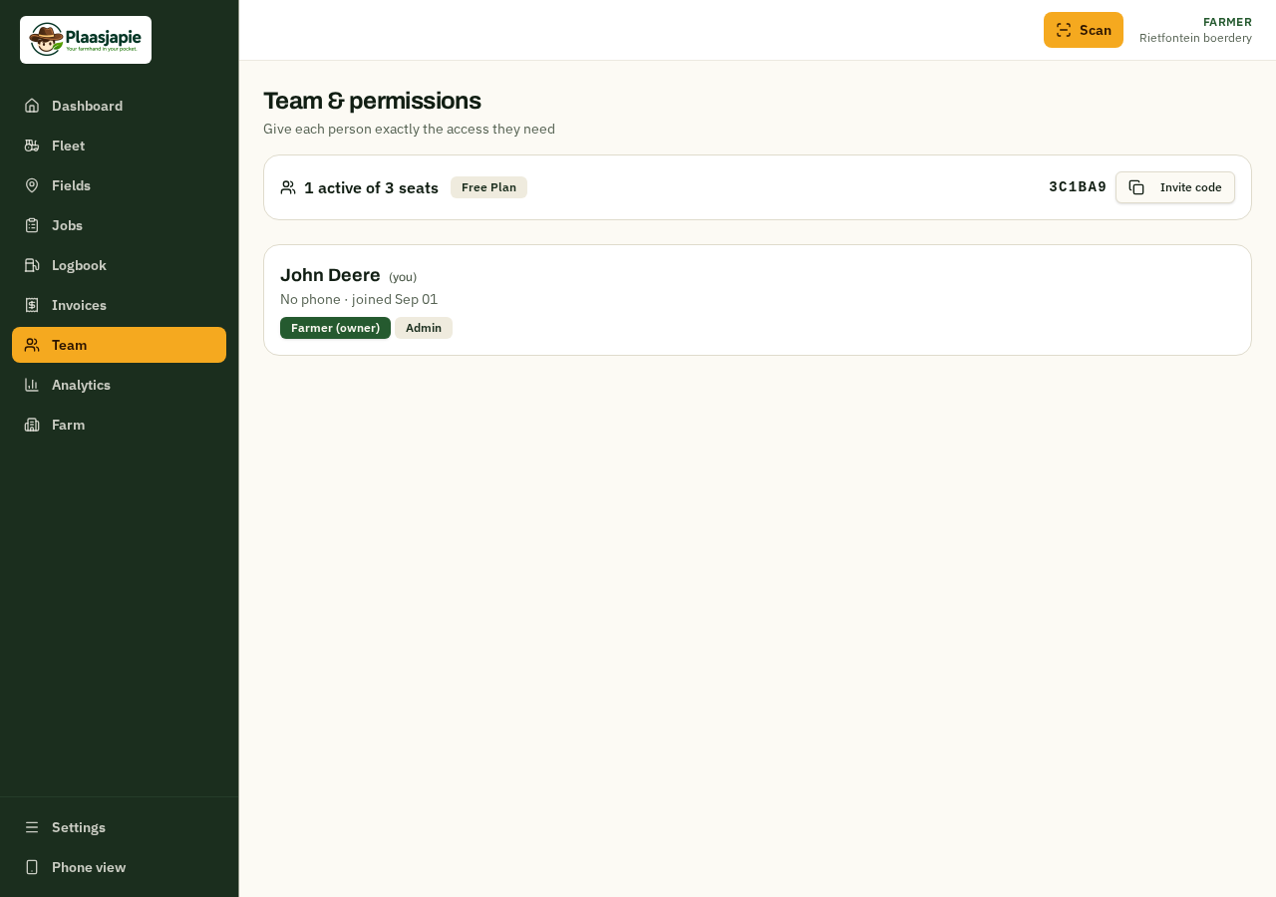Switch to Phone view

[x=119, y=867]
